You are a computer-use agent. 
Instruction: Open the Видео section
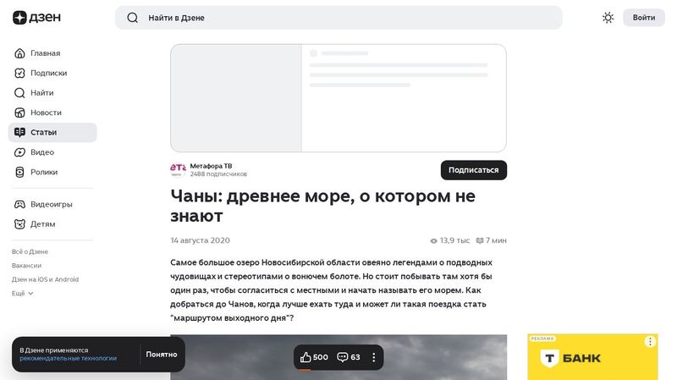click(x=42, y=152)
